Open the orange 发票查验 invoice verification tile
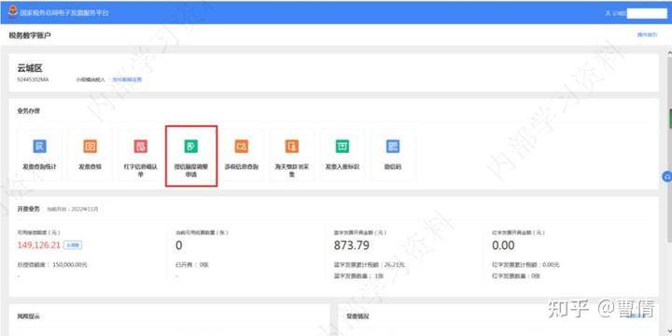Screen dimensions: 672x336 pyautogui.click(x=90, y=155)
